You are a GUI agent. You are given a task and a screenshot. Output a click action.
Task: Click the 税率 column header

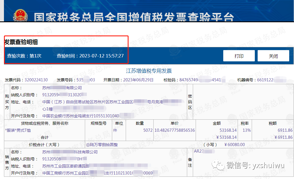(x=245, y=123)
